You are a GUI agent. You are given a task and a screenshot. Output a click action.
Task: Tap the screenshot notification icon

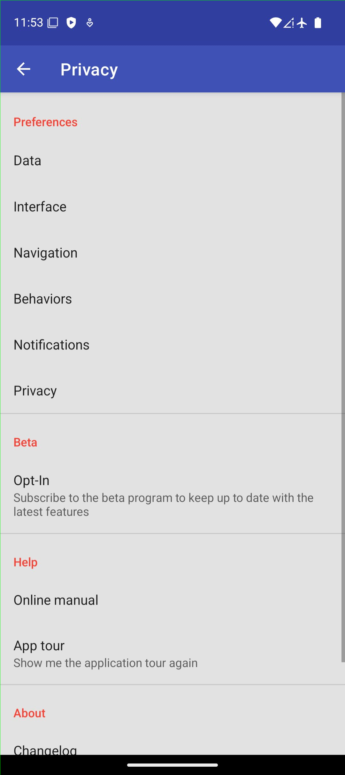pos(53,23)
